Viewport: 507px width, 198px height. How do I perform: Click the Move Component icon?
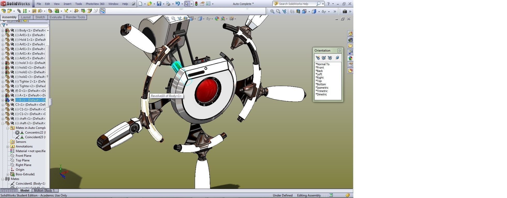[x=40, y=11]
